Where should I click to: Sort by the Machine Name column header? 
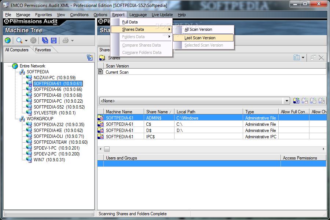(x=124, y=112)
